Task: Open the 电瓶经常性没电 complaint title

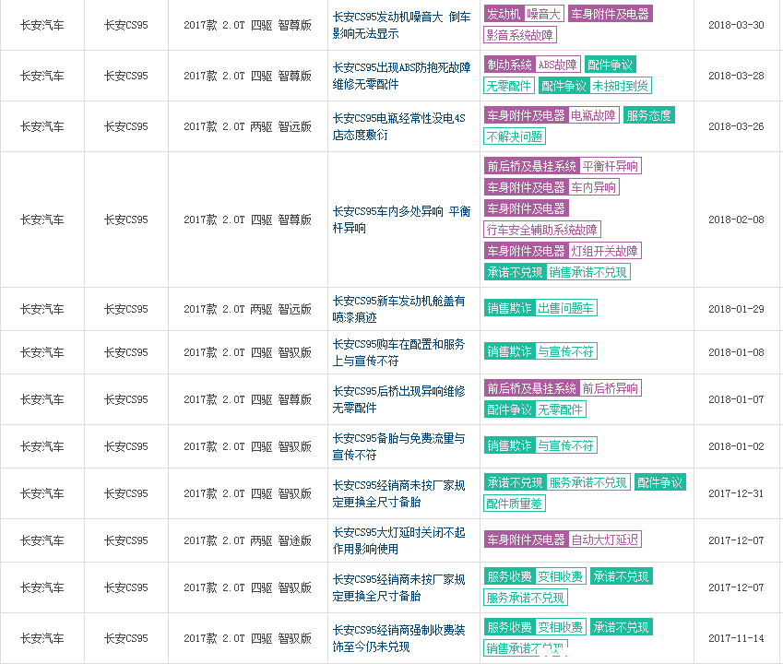Action: [x=398, y=125]
